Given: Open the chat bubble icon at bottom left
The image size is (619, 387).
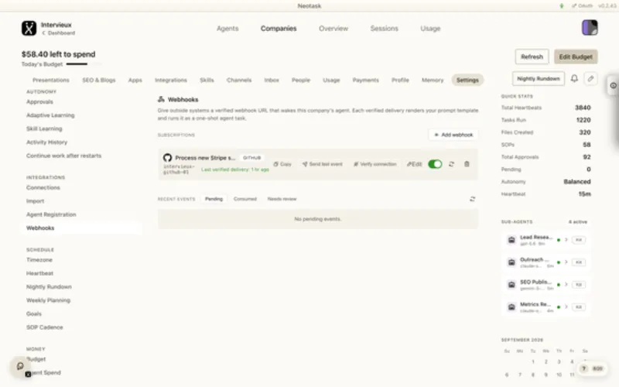Looking at the screenshot, I should tap(20, 366).
